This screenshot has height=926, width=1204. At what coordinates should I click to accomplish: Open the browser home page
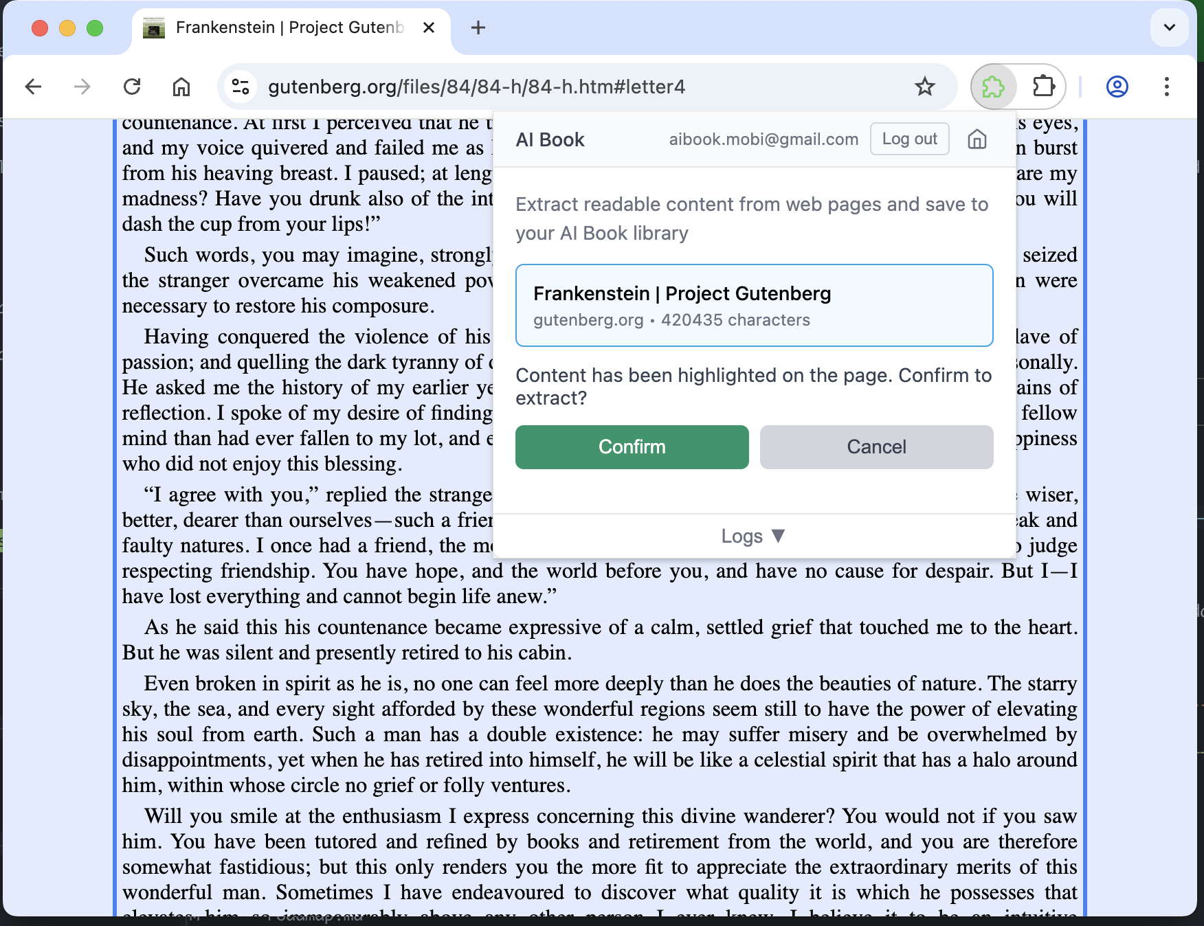[x=181, y=87]
